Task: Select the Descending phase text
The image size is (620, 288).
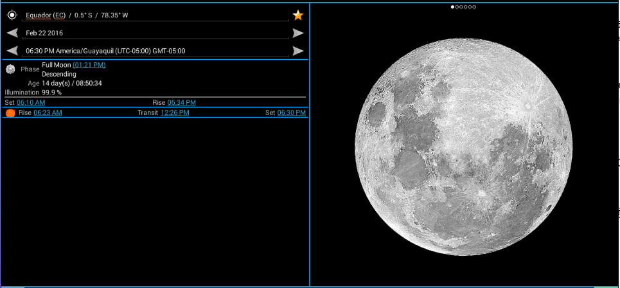Action: (59, 74)
